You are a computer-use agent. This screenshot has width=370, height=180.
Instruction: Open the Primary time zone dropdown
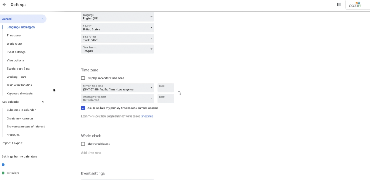coord(117,88)
